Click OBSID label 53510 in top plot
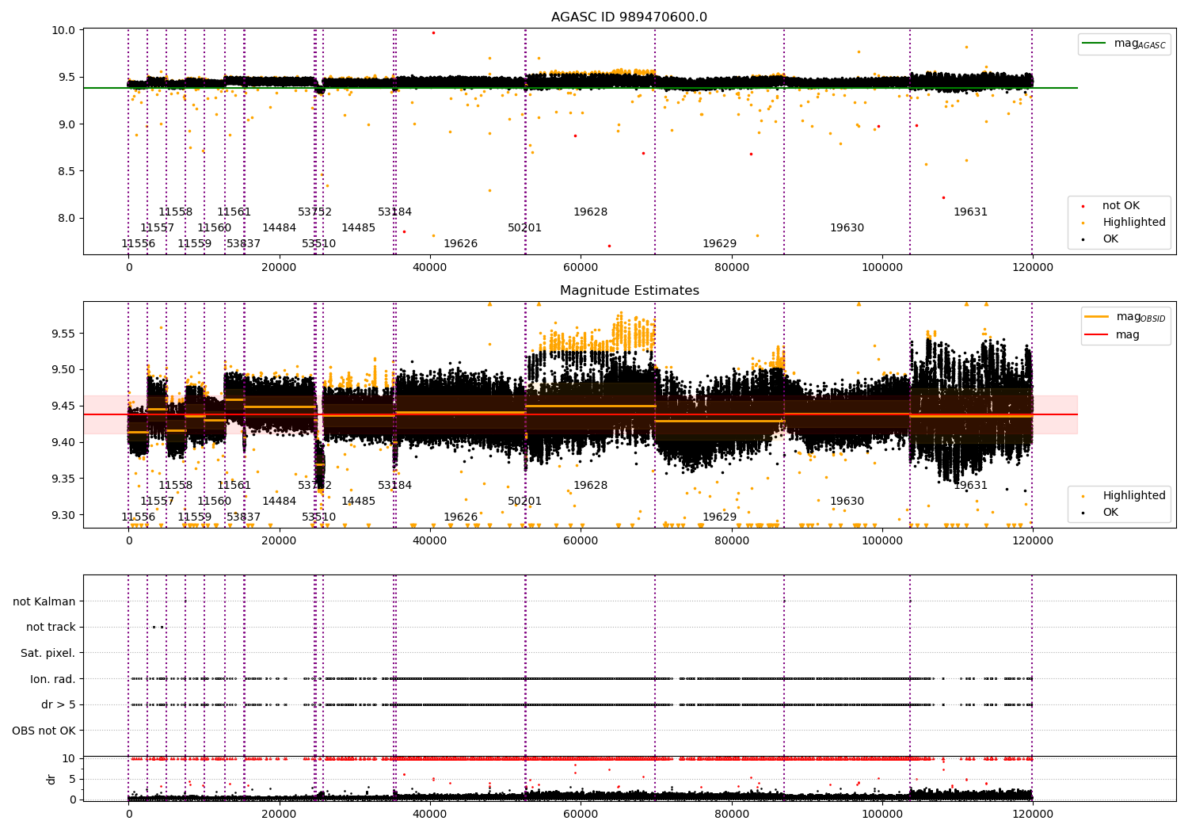Image resolution: width=1188 pixels, height=832 pixels. click(319, 244)
